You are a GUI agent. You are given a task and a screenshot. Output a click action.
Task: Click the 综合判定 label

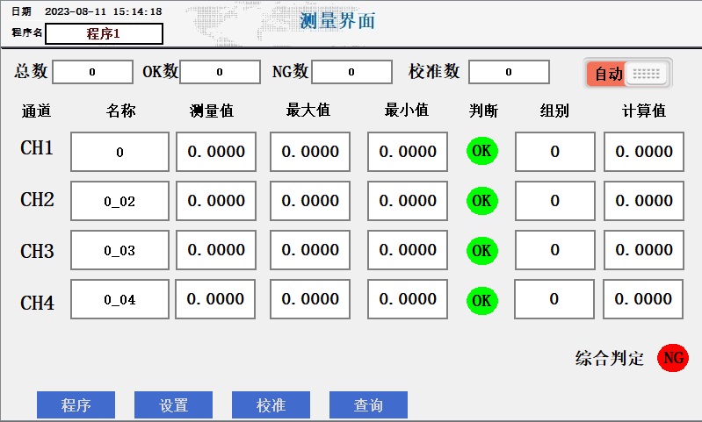point(610,358)
